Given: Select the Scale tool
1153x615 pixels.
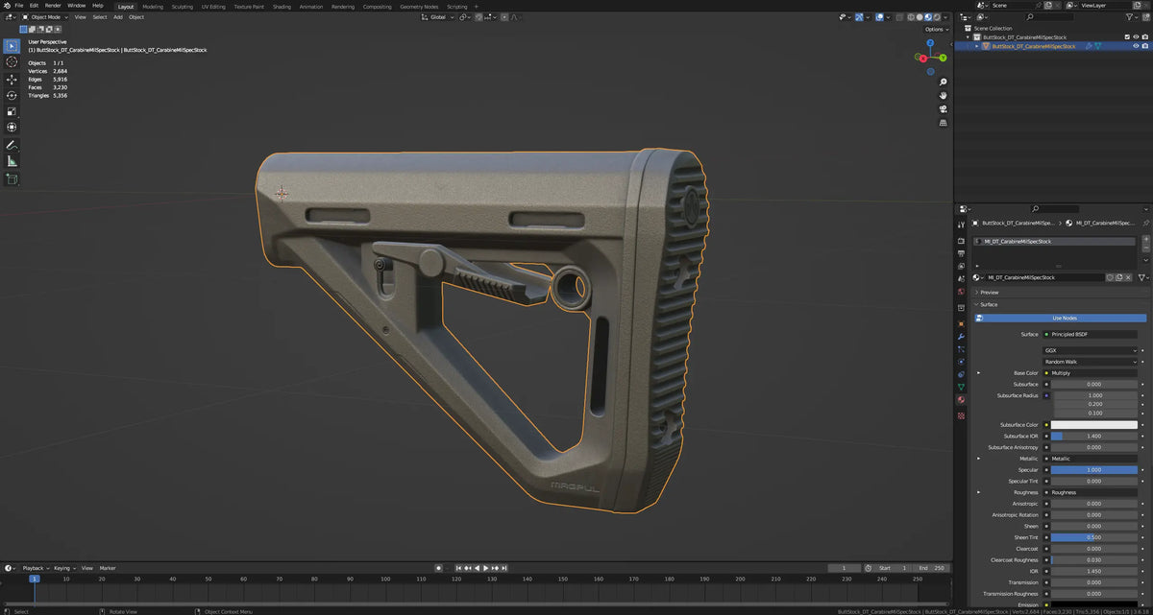Looking at the screenshot, I should [x=12, y=111].
